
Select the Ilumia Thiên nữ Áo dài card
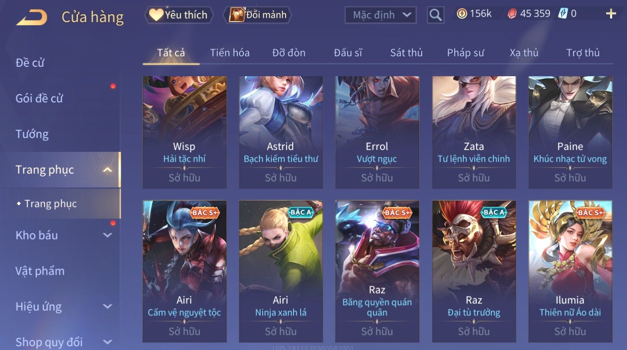(570, 271)
